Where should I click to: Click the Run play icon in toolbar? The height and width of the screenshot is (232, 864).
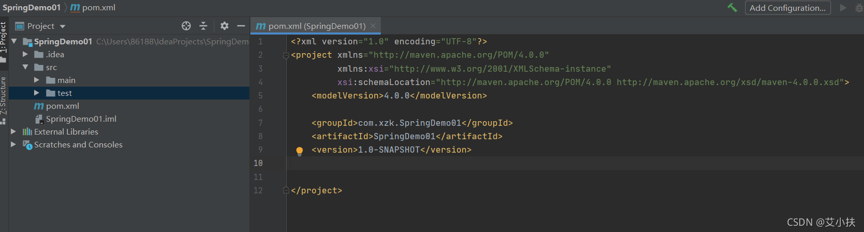point(843,8)
